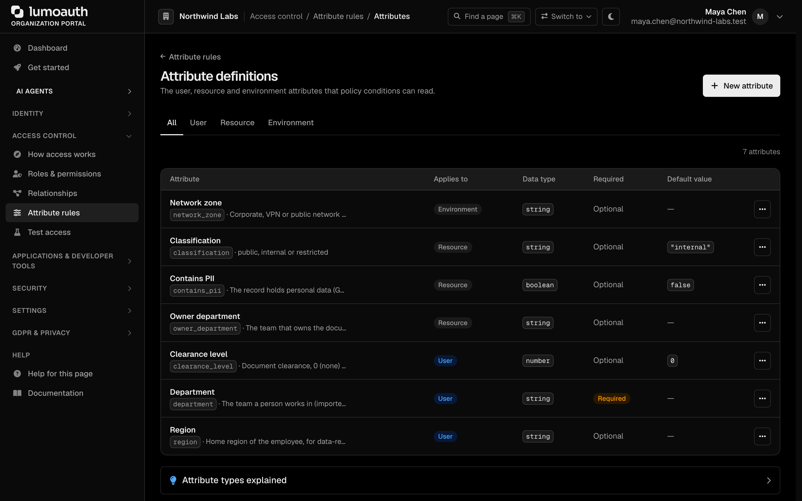Select the All tab
802x501 pixels.
(x=172, y=122)
